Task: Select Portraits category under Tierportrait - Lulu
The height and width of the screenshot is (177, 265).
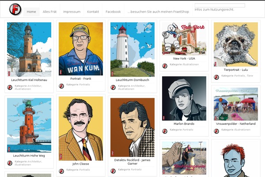Action: [x=240, y=76]
